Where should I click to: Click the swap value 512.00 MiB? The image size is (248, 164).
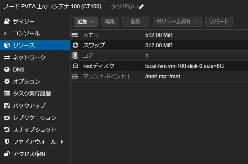(159, 45)
